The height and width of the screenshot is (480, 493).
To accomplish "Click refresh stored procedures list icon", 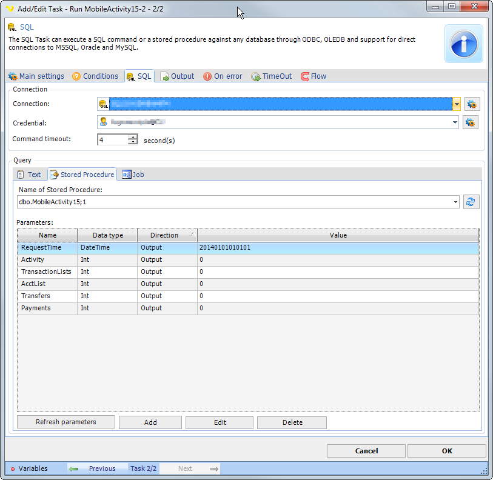I will [471, 202].
